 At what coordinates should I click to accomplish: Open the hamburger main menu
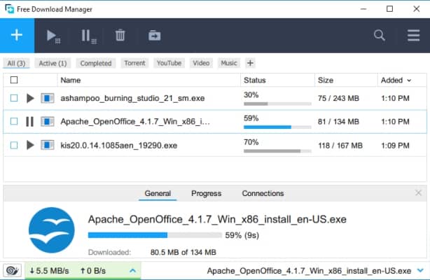coord(414,36)
